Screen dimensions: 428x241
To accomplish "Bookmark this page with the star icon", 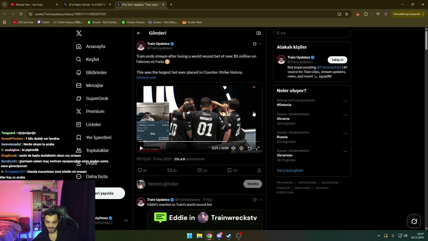I will [x=347, y=14].
